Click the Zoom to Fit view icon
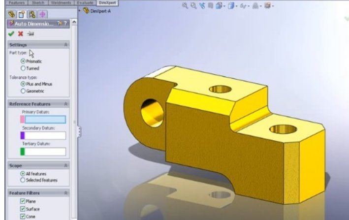 185,7
